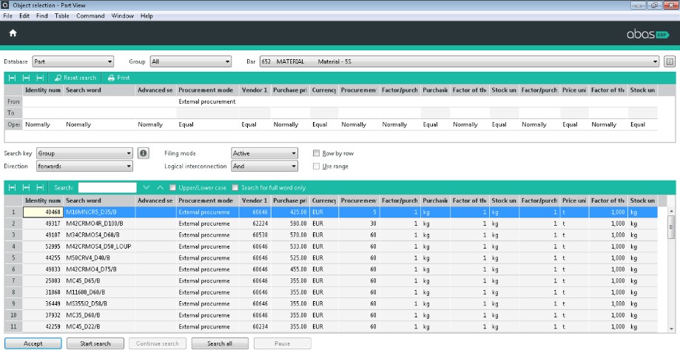Click the Reset search magnifier icon
The image size is (680, 350).
(x=58, y=78)
